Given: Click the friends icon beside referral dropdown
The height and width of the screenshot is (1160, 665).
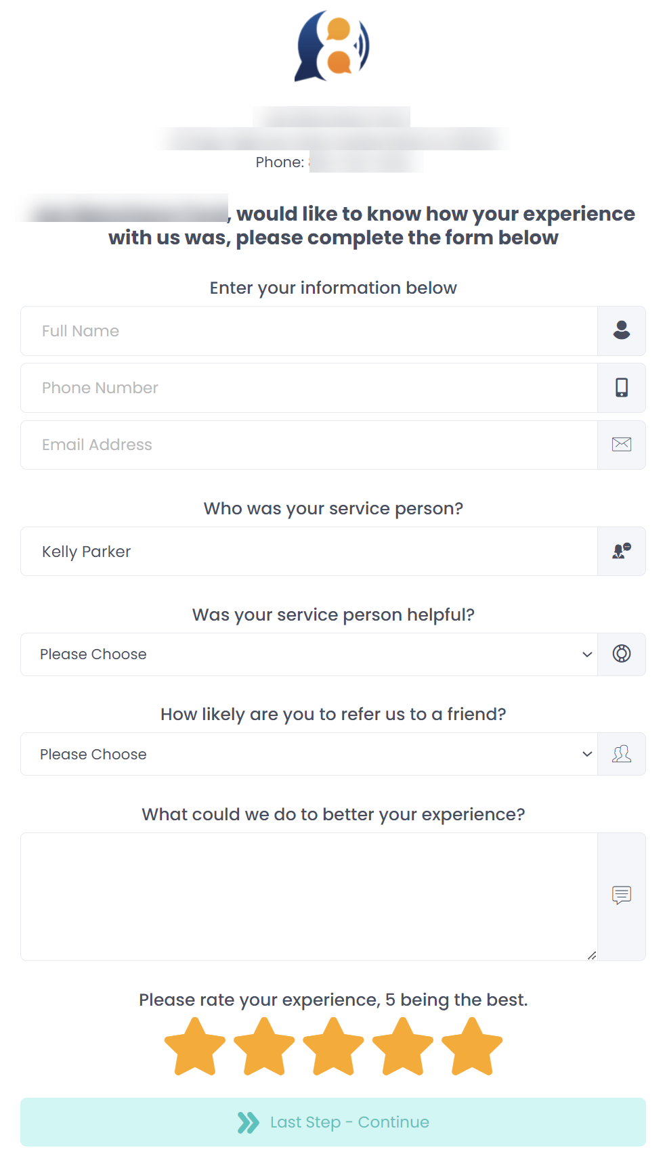Looking at the screenshot, I should [x=621, y=754].
